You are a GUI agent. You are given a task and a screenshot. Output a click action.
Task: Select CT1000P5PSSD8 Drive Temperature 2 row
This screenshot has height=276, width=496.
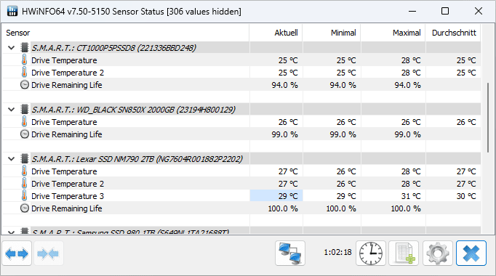(241, 73)
